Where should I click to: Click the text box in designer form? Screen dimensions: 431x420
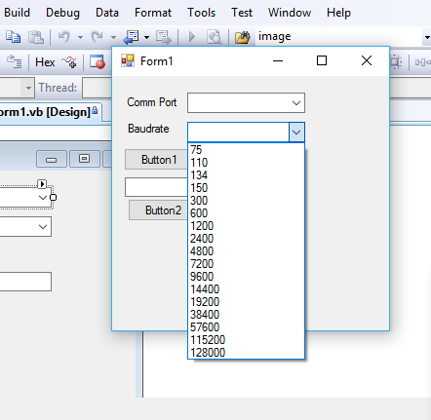pos(25,282)
